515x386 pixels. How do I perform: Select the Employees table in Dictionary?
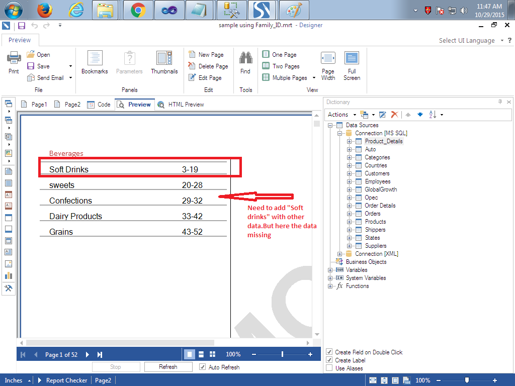[x=378, y=181]
